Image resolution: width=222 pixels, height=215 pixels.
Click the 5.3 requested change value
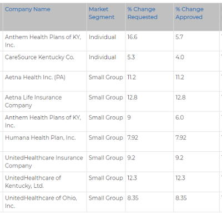(x=131, y=57)
